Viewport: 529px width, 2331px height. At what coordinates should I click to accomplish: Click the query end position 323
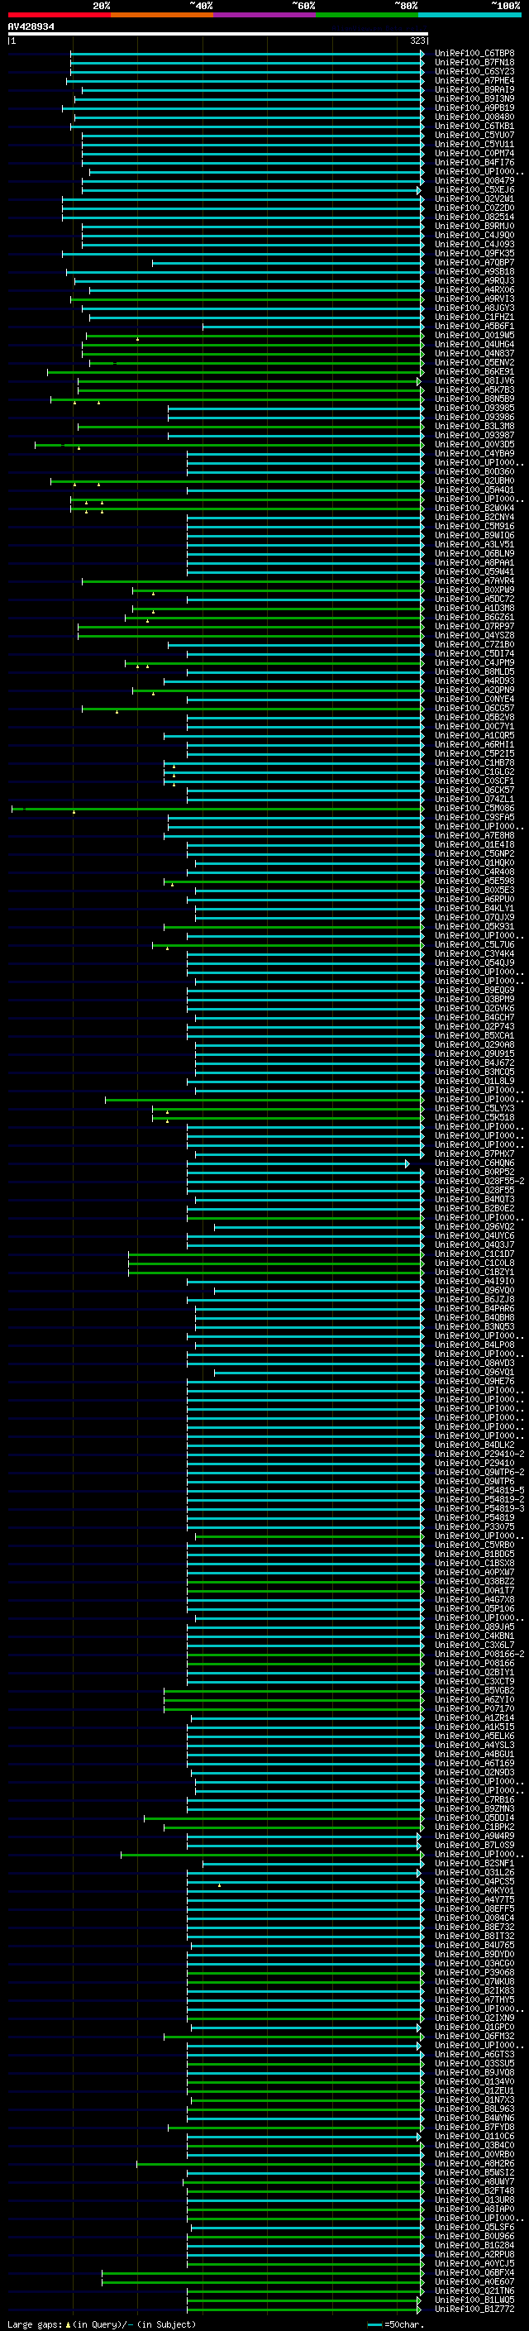pyautogui.click(x=417, y=41)
